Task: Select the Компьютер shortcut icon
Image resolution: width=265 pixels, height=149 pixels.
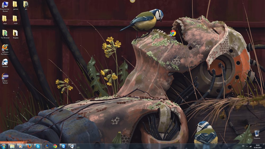Action: pos(5,4)
